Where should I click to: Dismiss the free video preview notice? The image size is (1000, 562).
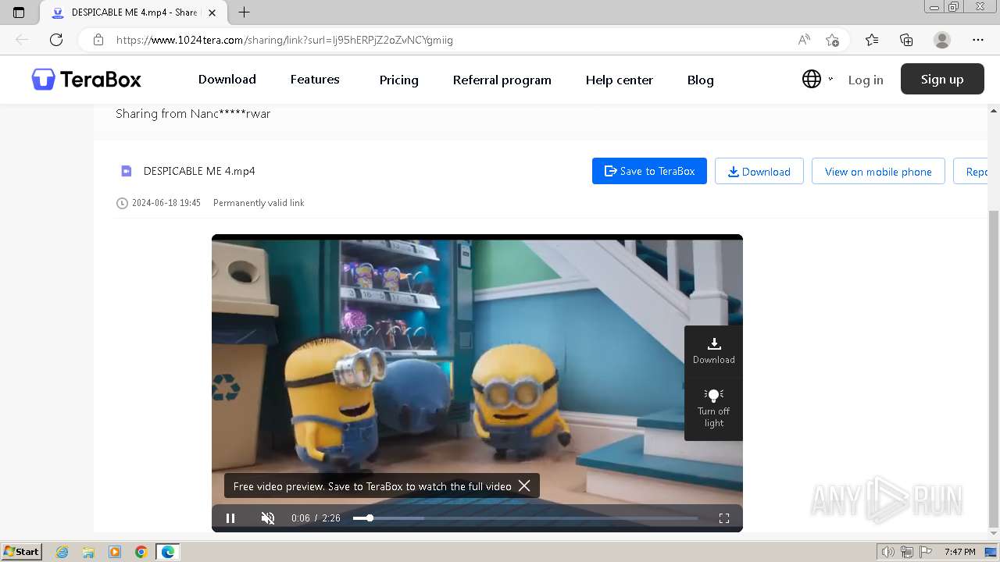point(524,486)
